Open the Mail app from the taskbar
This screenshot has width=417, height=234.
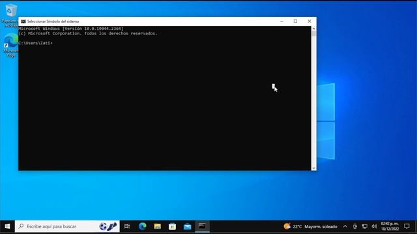click(187, 226)
